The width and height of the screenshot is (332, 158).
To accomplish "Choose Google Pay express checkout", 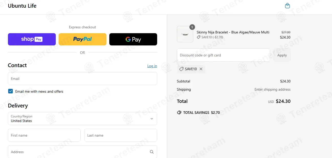I will [133, 39].
